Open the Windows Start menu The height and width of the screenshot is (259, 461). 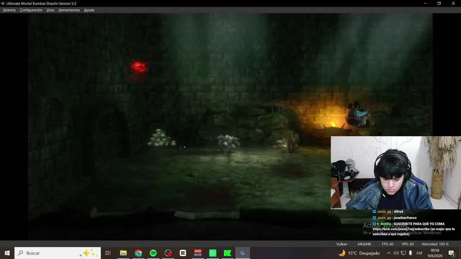click(7, 253)
